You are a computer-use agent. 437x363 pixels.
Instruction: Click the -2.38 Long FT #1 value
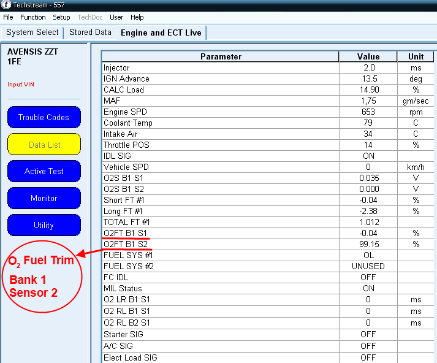point(368,211)
